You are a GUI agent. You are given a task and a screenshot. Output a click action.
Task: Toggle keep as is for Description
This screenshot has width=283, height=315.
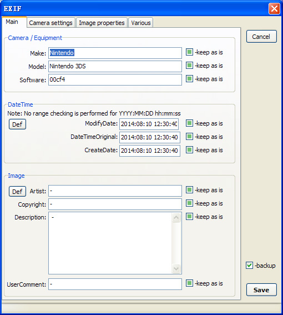tap(189, 217)
